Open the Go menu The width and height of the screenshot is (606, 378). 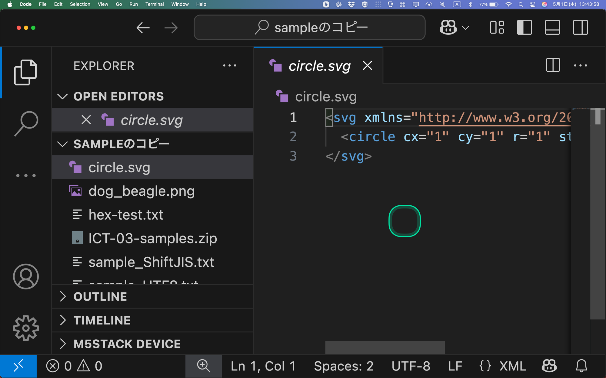(119, 4)
